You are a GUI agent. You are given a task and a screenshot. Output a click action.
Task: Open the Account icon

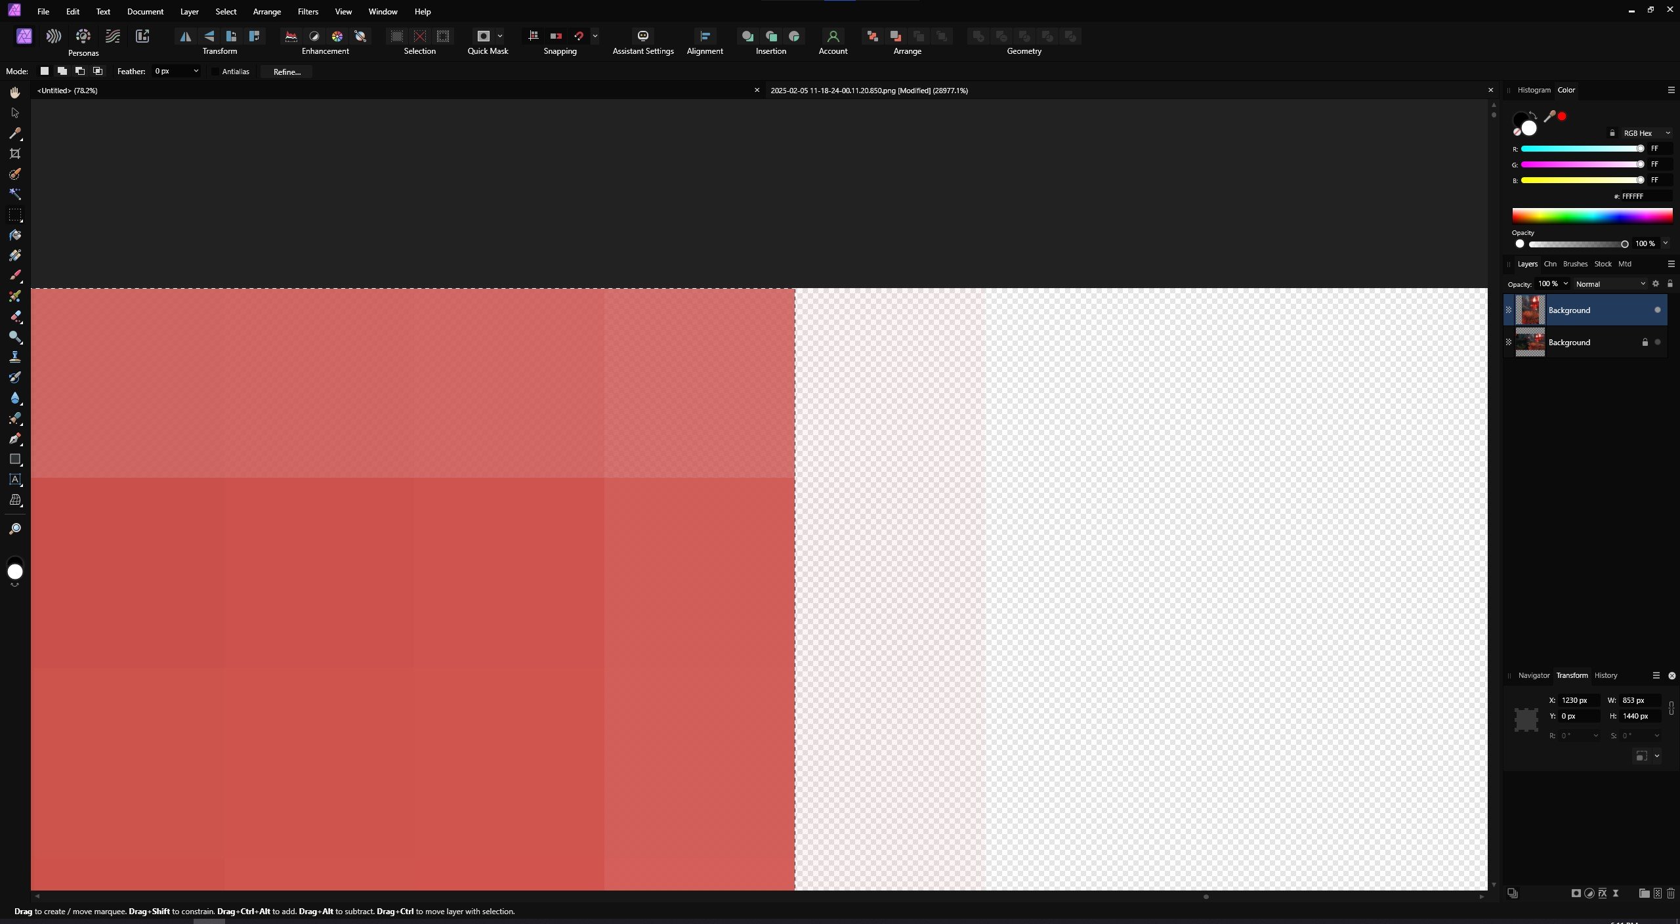[x=833, y=36]
